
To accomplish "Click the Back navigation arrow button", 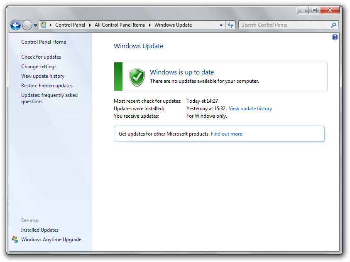I will 15,25.
